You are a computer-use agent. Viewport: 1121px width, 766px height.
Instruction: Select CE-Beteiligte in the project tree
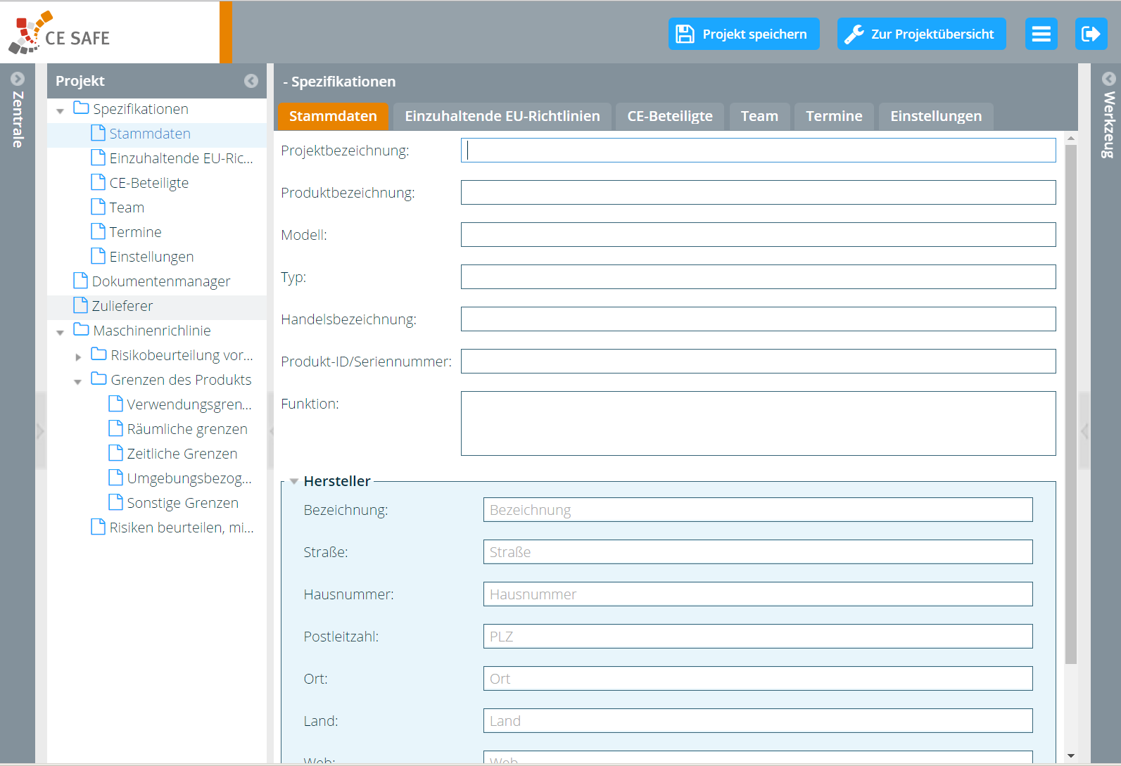[x=148, y=182]
